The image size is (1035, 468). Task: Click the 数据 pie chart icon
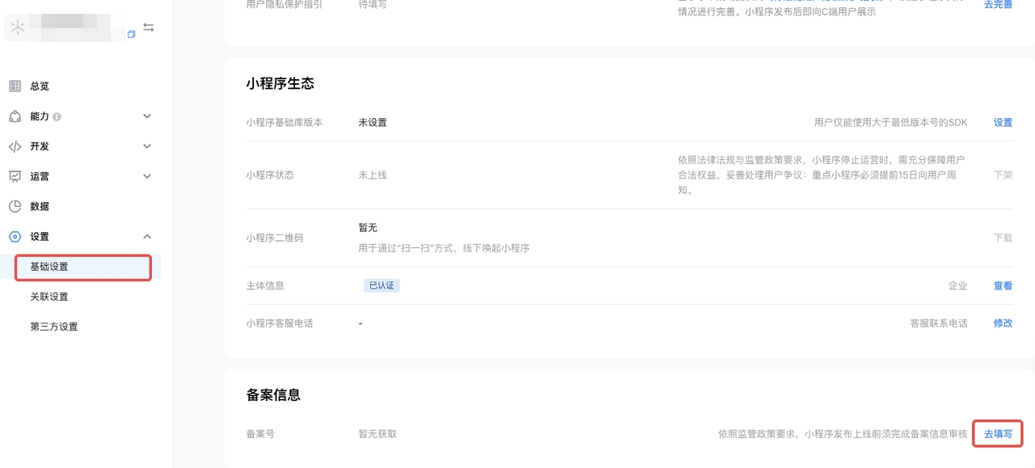coord(15,206)
